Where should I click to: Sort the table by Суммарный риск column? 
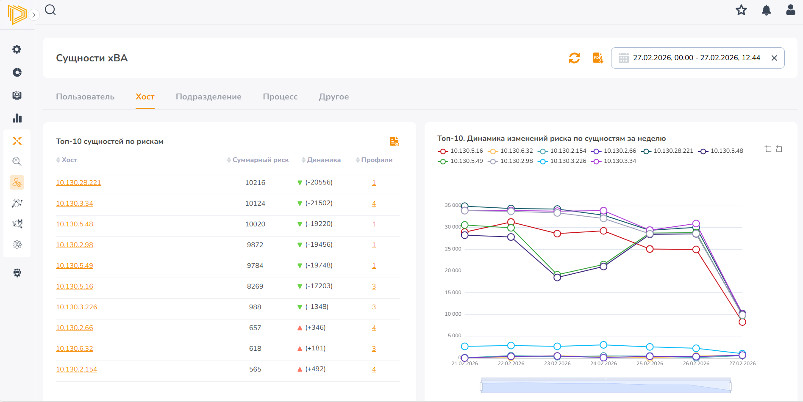[x=258, y=160]
